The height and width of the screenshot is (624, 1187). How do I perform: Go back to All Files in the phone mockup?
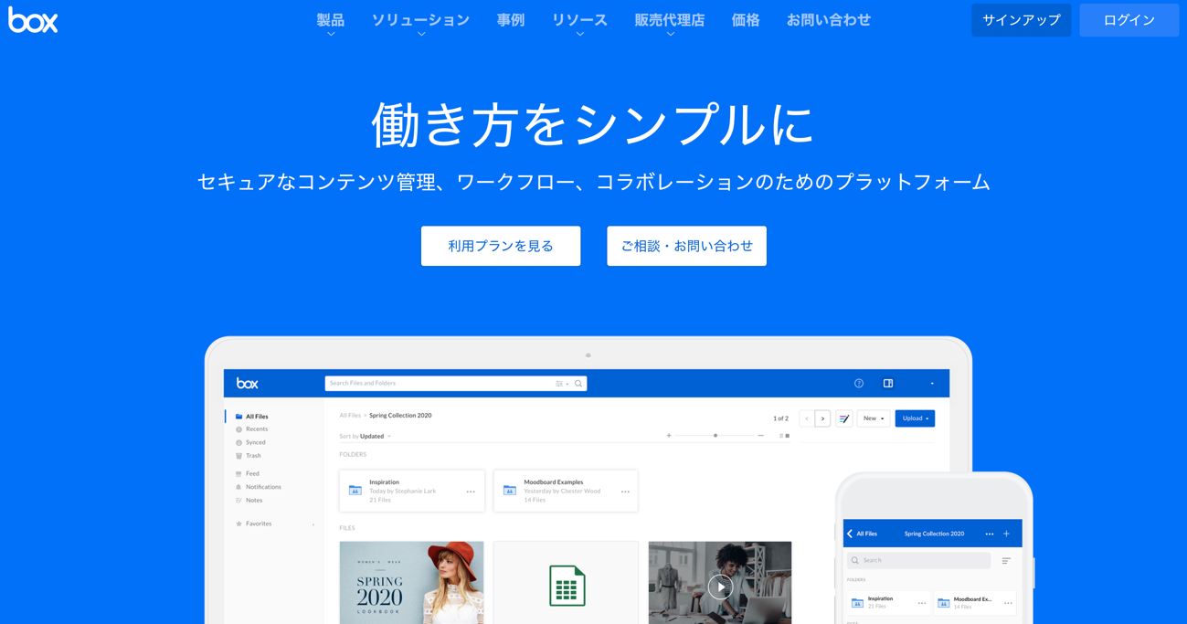coord(862,534)
